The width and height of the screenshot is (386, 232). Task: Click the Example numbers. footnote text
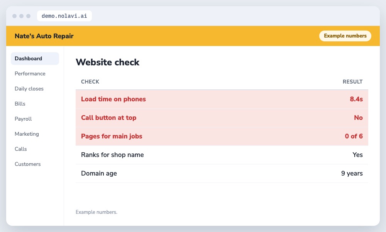click(x=96, y=212)
